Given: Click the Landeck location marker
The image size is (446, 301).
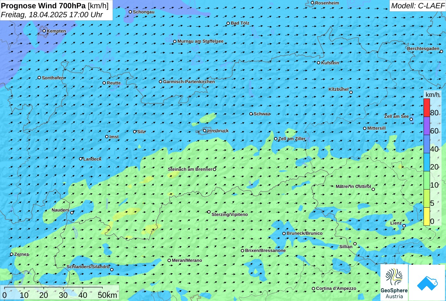Looking at the screenshot, I should [x=81, y=159].
